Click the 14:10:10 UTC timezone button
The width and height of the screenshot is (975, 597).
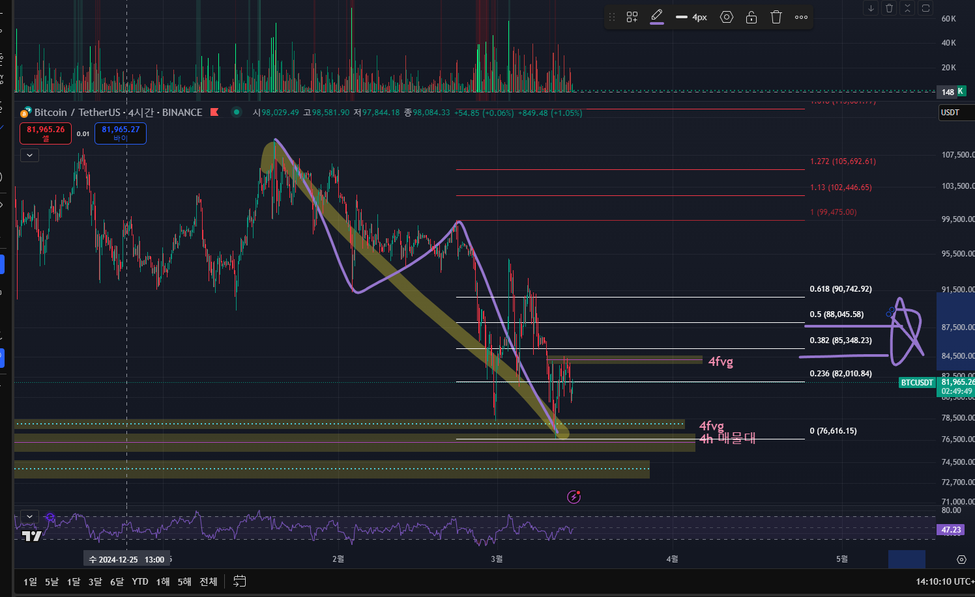[944, 581]
